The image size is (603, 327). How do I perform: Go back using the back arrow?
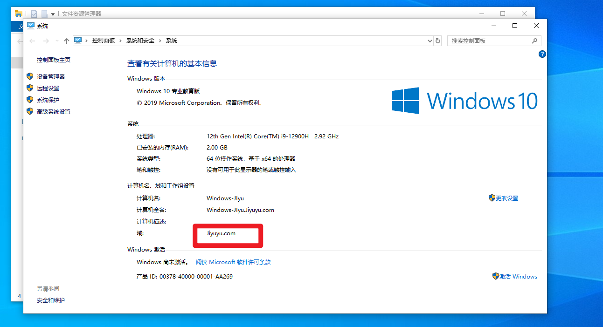pos(32,41)
